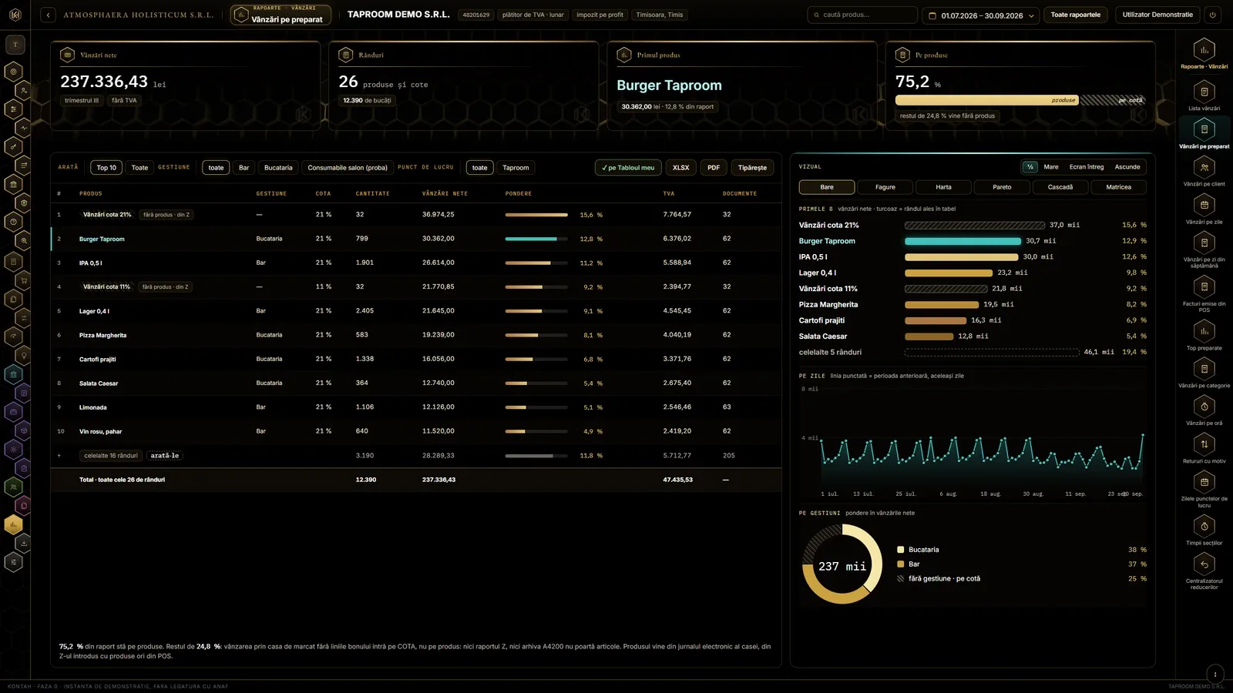
Task: Open the Toate rapoartele selector
Action: [1076, 15]
